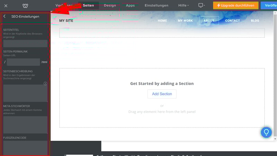277x156 pixels.
Task: Click the Seitentitel input field
Action: click(x=25, y=44)
